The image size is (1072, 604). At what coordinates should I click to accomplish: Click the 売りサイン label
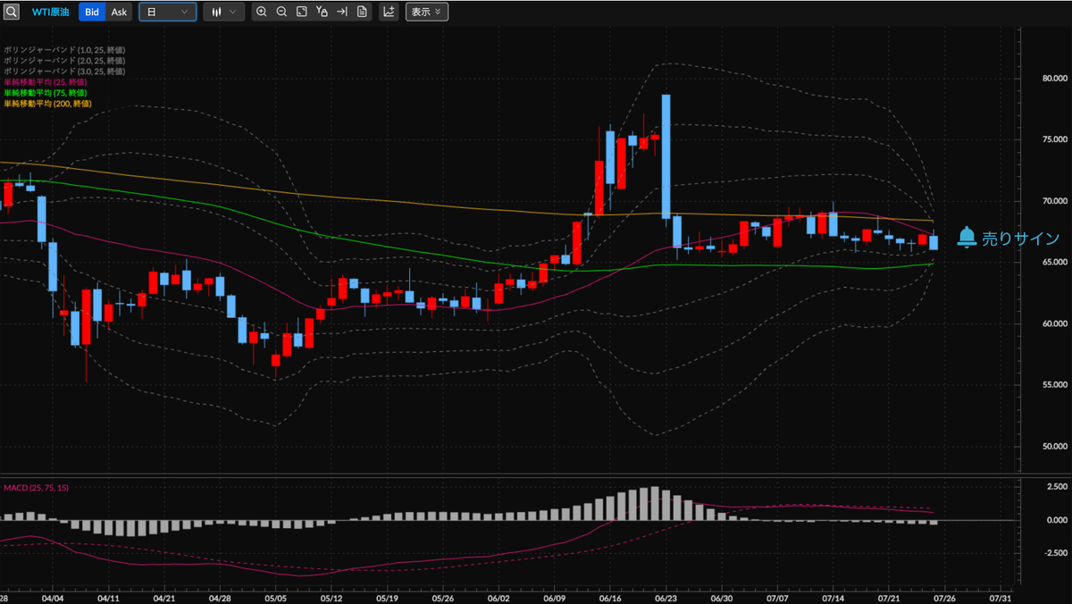(x=1021, y=239)
